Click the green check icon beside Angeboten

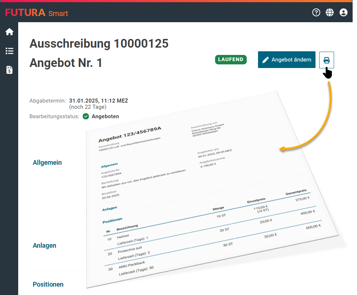click(x=86, y=116)
